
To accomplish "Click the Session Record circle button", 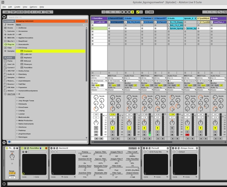I will coord(146,12).
